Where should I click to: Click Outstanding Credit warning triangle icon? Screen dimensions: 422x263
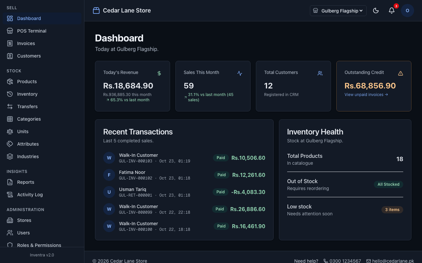point(401,73)
